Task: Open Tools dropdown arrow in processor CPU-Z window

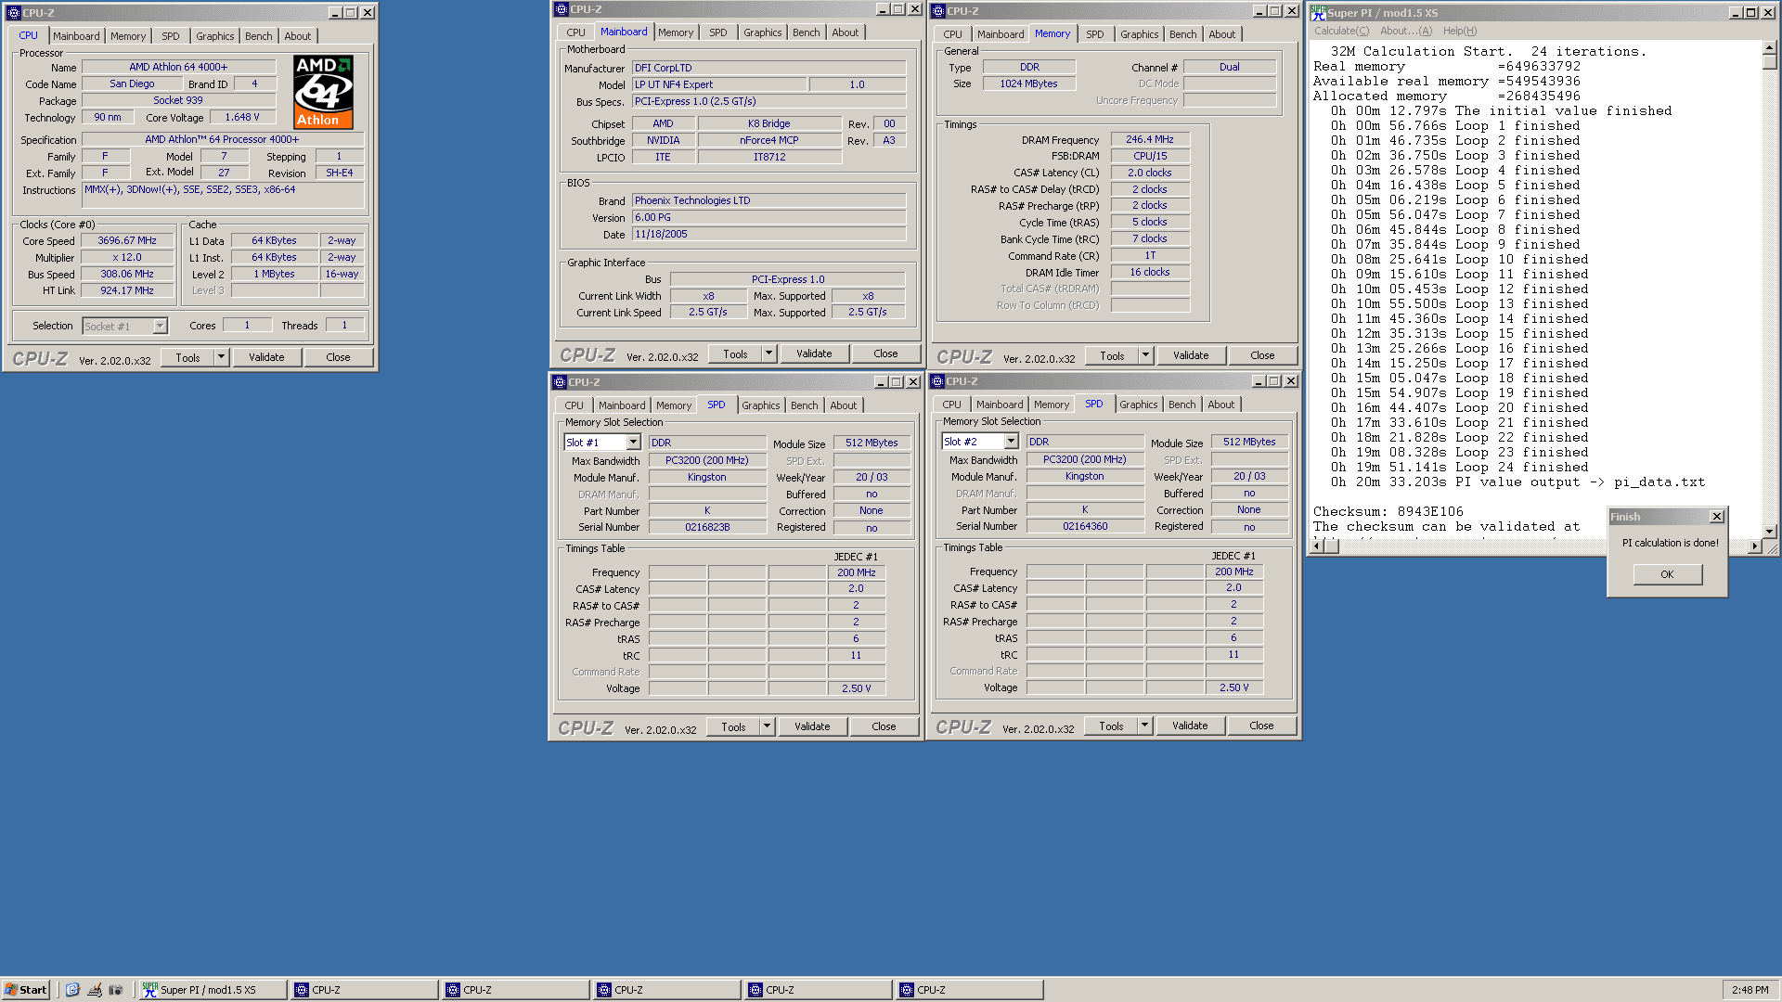Action: 221,357
